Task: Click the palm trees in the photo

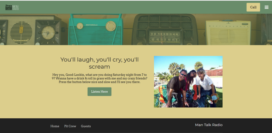Action: click(x=174, y=69)
